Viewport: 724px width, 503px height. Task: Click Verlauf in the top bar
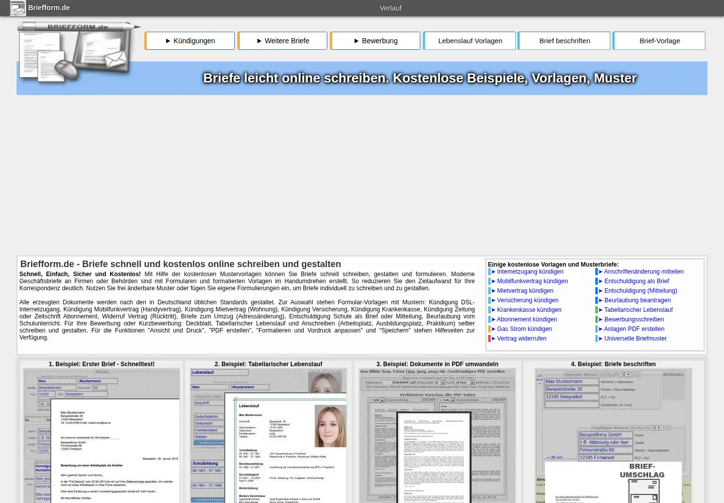391,8
